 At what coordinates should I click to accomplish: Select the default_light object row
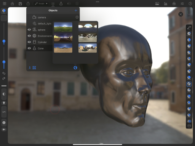40,24
